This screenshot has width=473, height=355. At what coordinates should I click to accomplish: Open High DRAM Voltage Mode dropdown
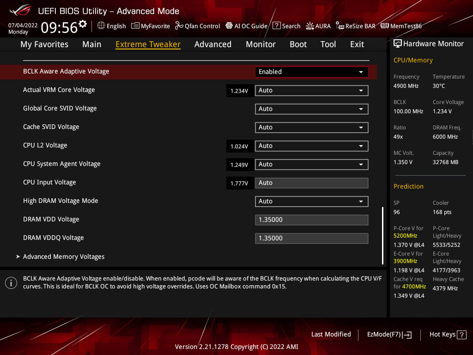tap(312, 202)
